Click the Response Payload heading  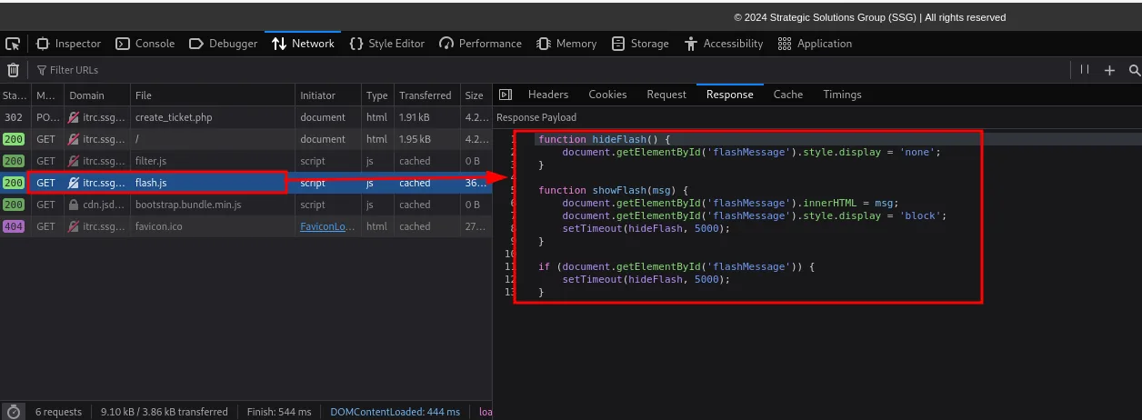[536, 117]
